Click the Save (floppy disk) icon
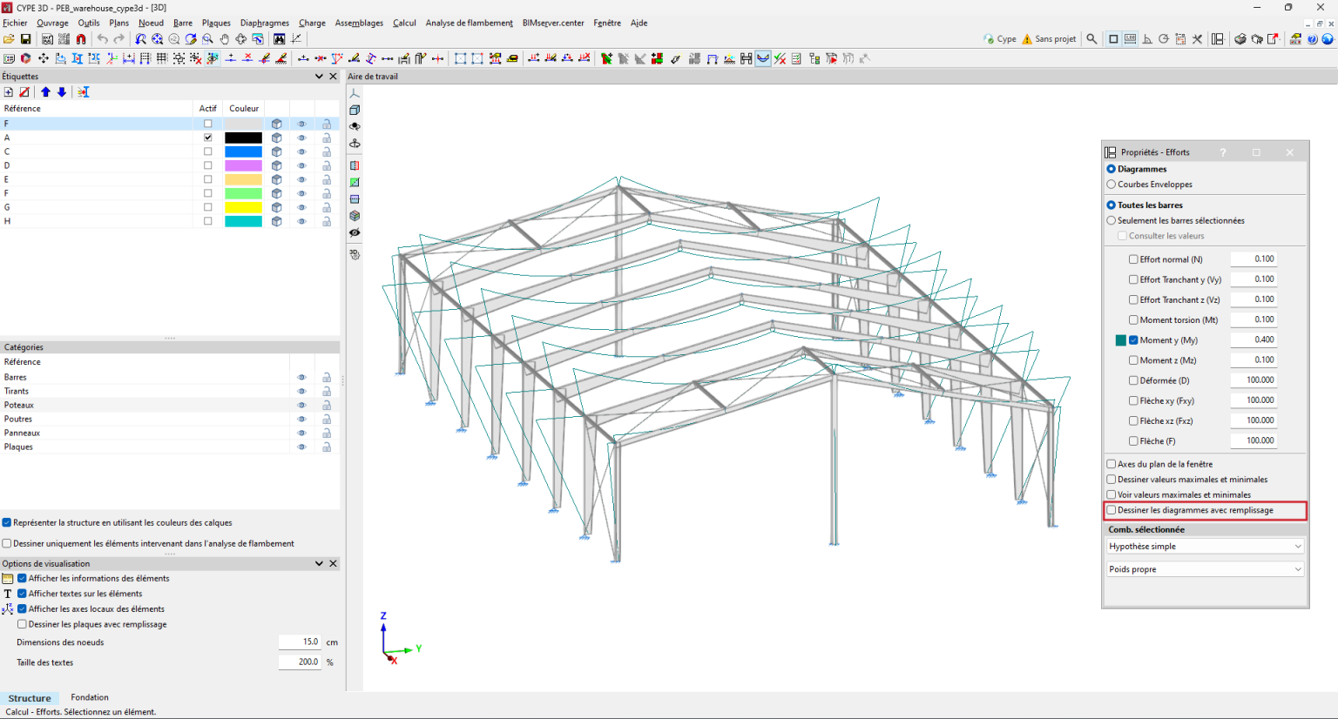 [x=25, y=39]
